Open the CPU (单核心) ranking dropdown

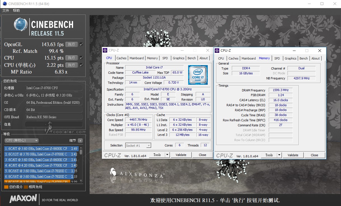pyautogui.click(x=21, y=140)
